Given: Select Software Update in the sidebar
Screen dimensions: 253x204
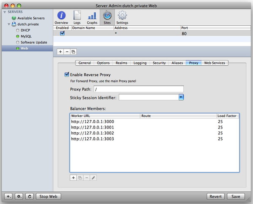Looking at the screenshot, I should click(x=34, y=42).
